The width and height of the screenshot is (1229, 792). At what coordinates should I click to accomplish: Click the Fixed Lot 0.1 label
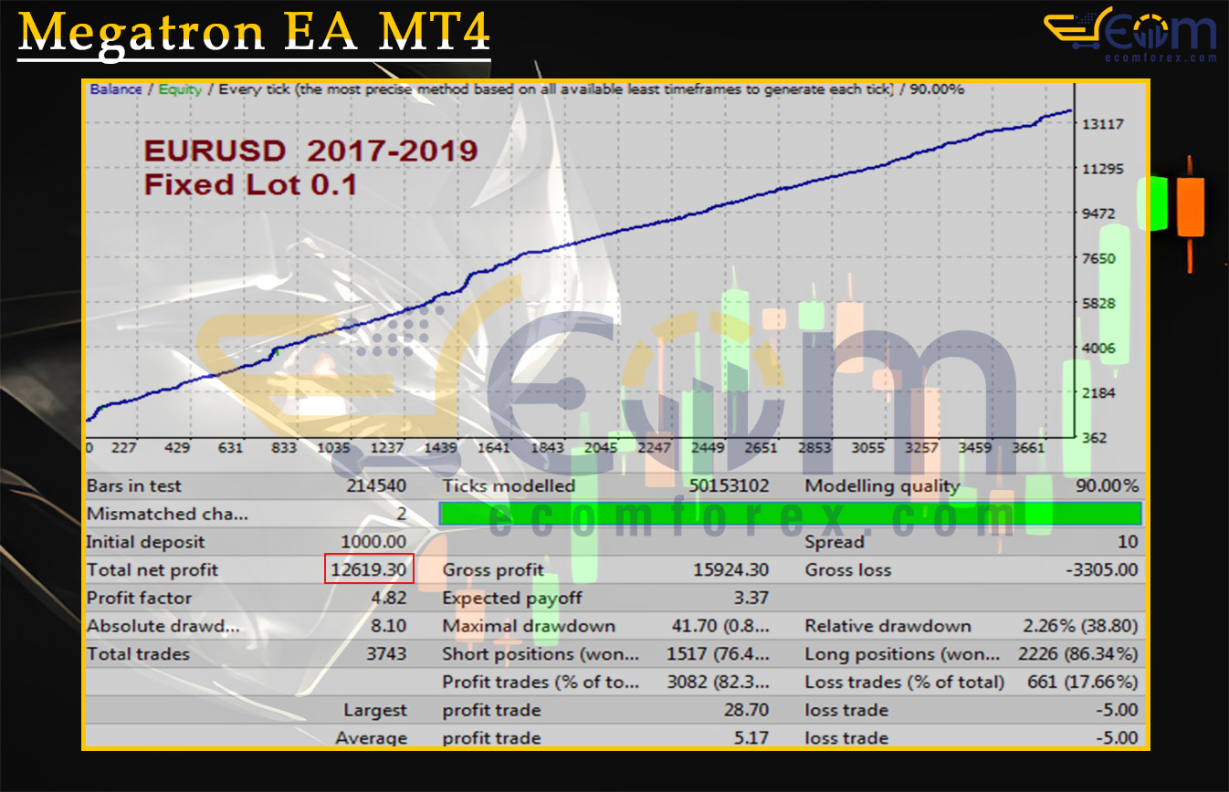click(250, 184)
